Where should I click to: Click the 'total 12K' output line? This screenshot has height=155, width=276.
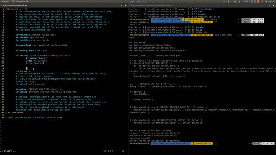pyautogui.click(x=134, y=25)
